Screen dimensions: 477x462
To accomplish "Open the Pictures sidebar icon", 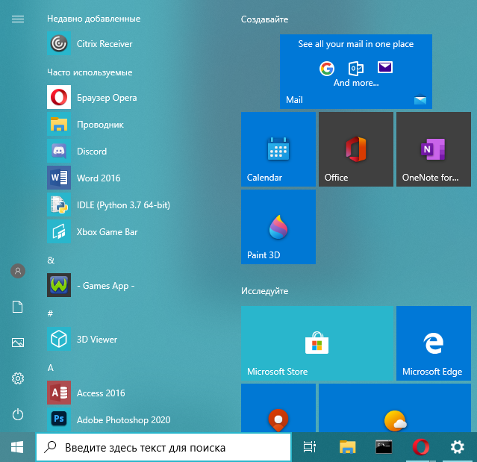I will tap(18, 343).
